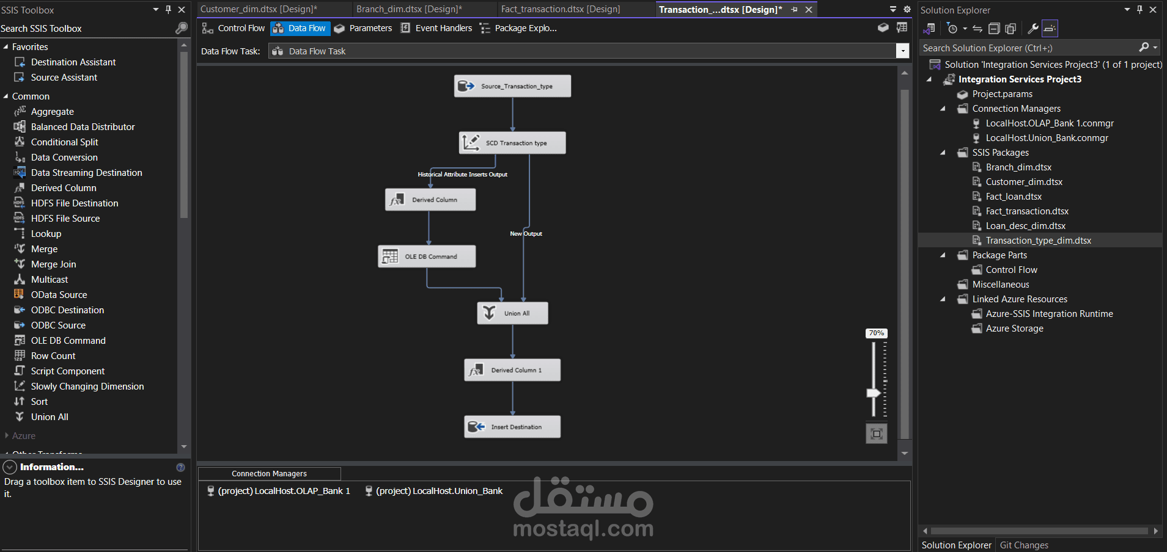Select the SCD Transaction type component
1167x552 pixels.
click(512, 143)
